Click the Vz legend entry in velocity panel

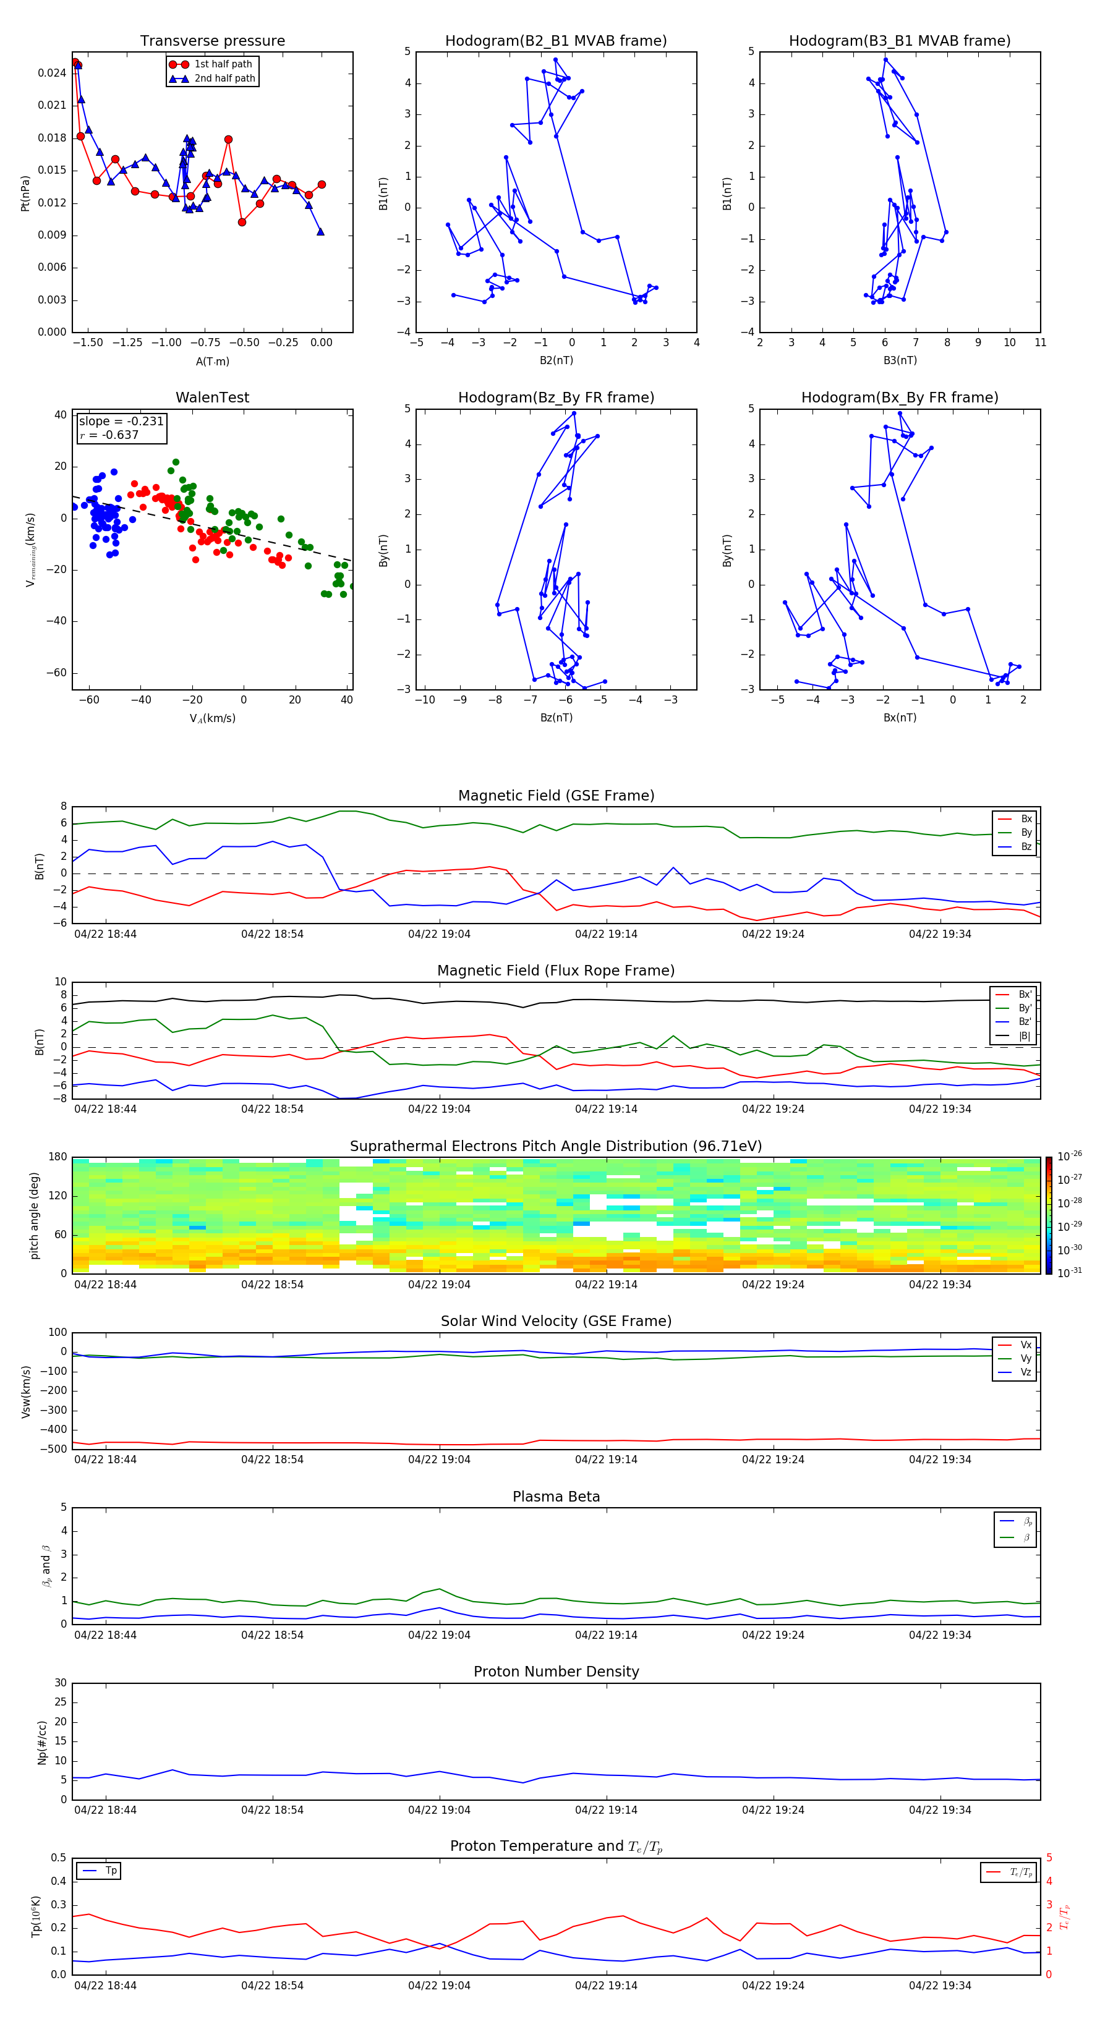pos(1015,1372)
